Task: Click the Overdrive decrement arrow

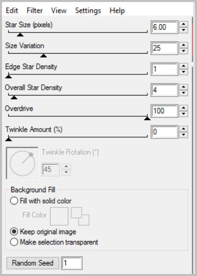Action: click(x=184, y=114)
